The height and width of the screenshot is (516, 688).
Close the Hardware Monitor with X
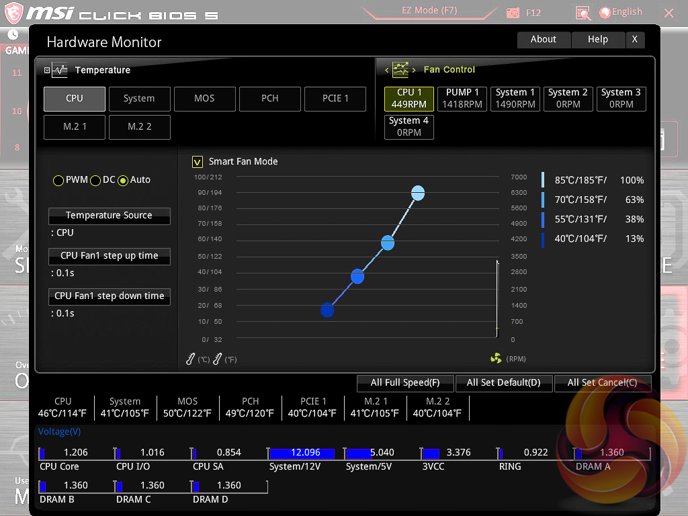[636, 40]
